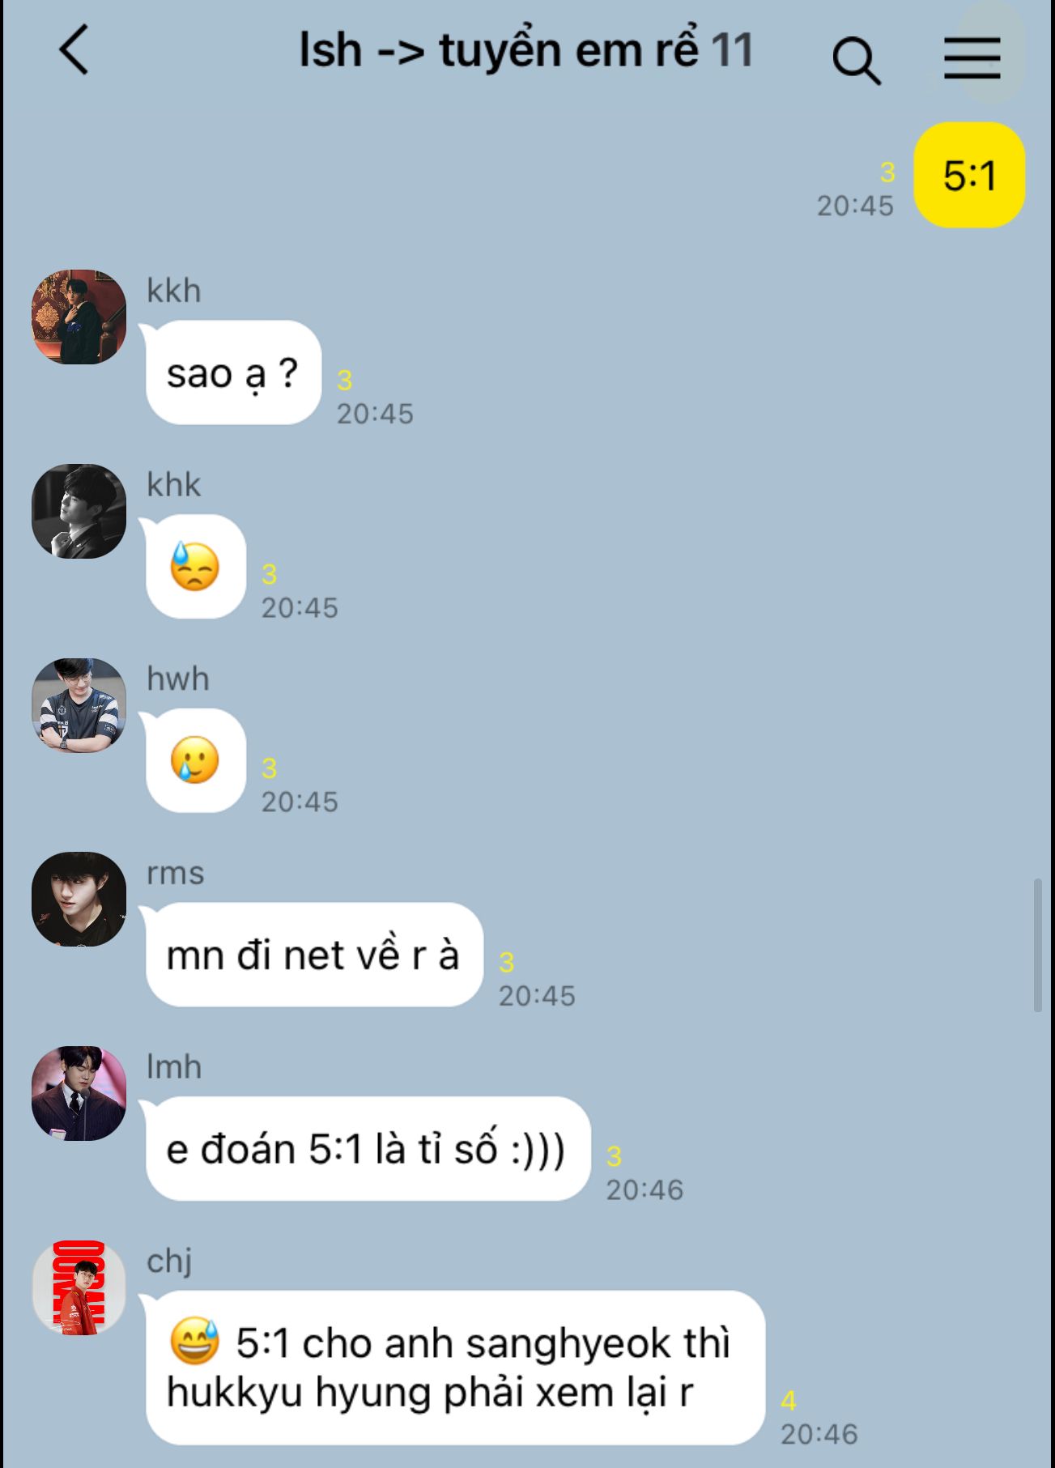Select the yellow 5:1 message bubble
1055x1468 pixels.
[x=969, y=175]
